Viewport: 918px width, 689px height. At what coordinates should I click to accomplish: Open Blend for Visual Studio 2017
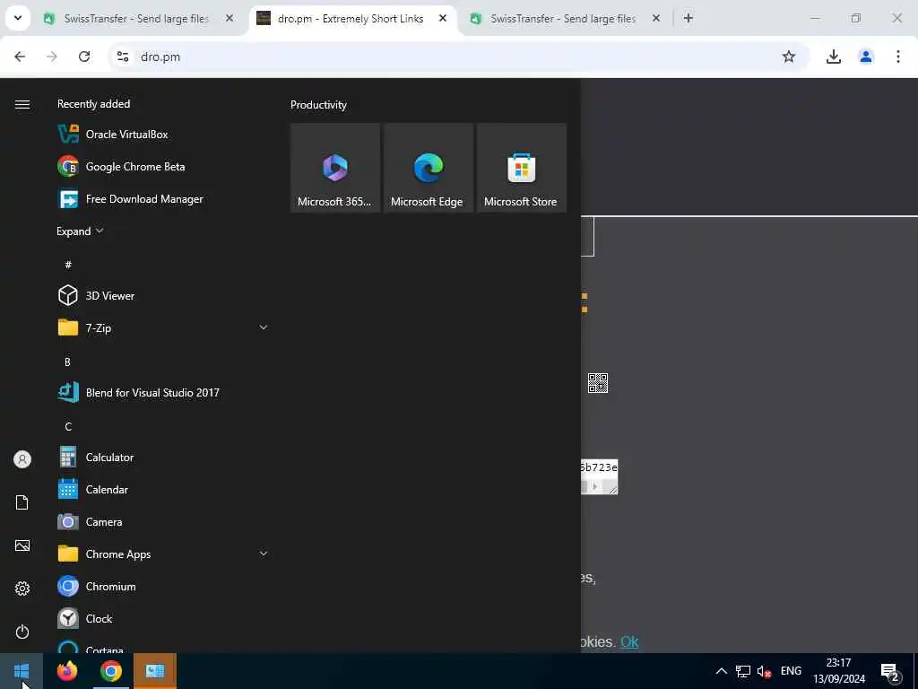[x=163, y=393]
